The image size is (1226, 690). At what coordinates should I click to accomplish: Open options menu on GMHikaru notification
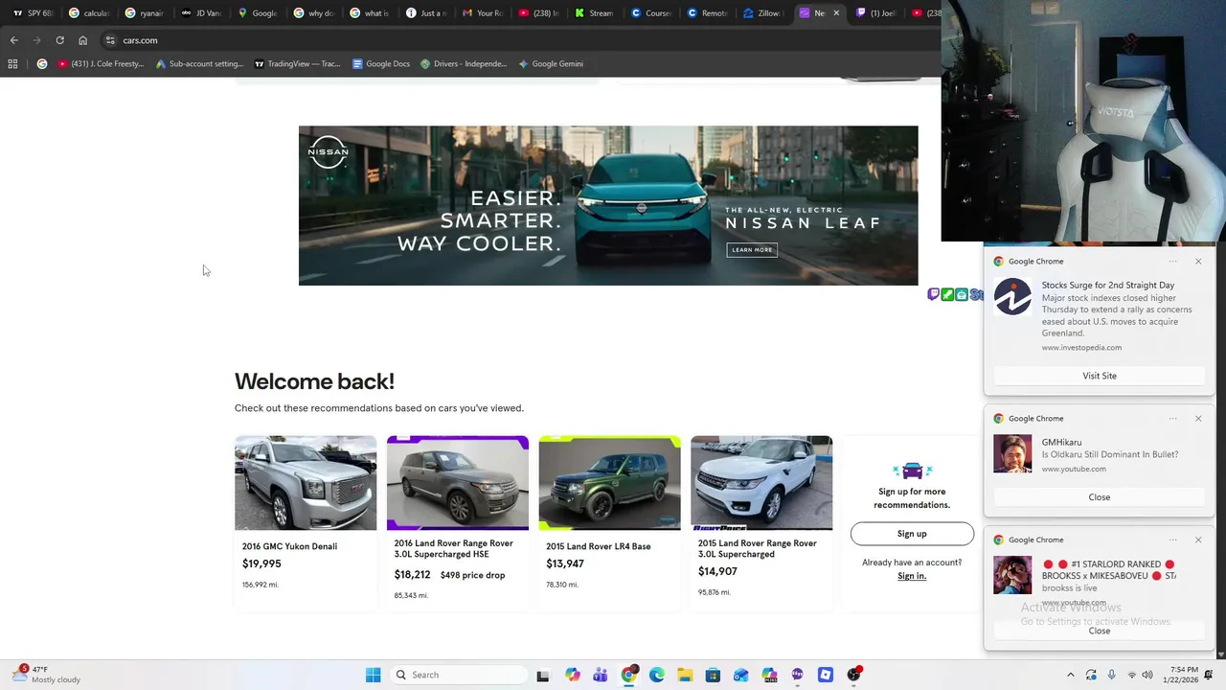1172,418
